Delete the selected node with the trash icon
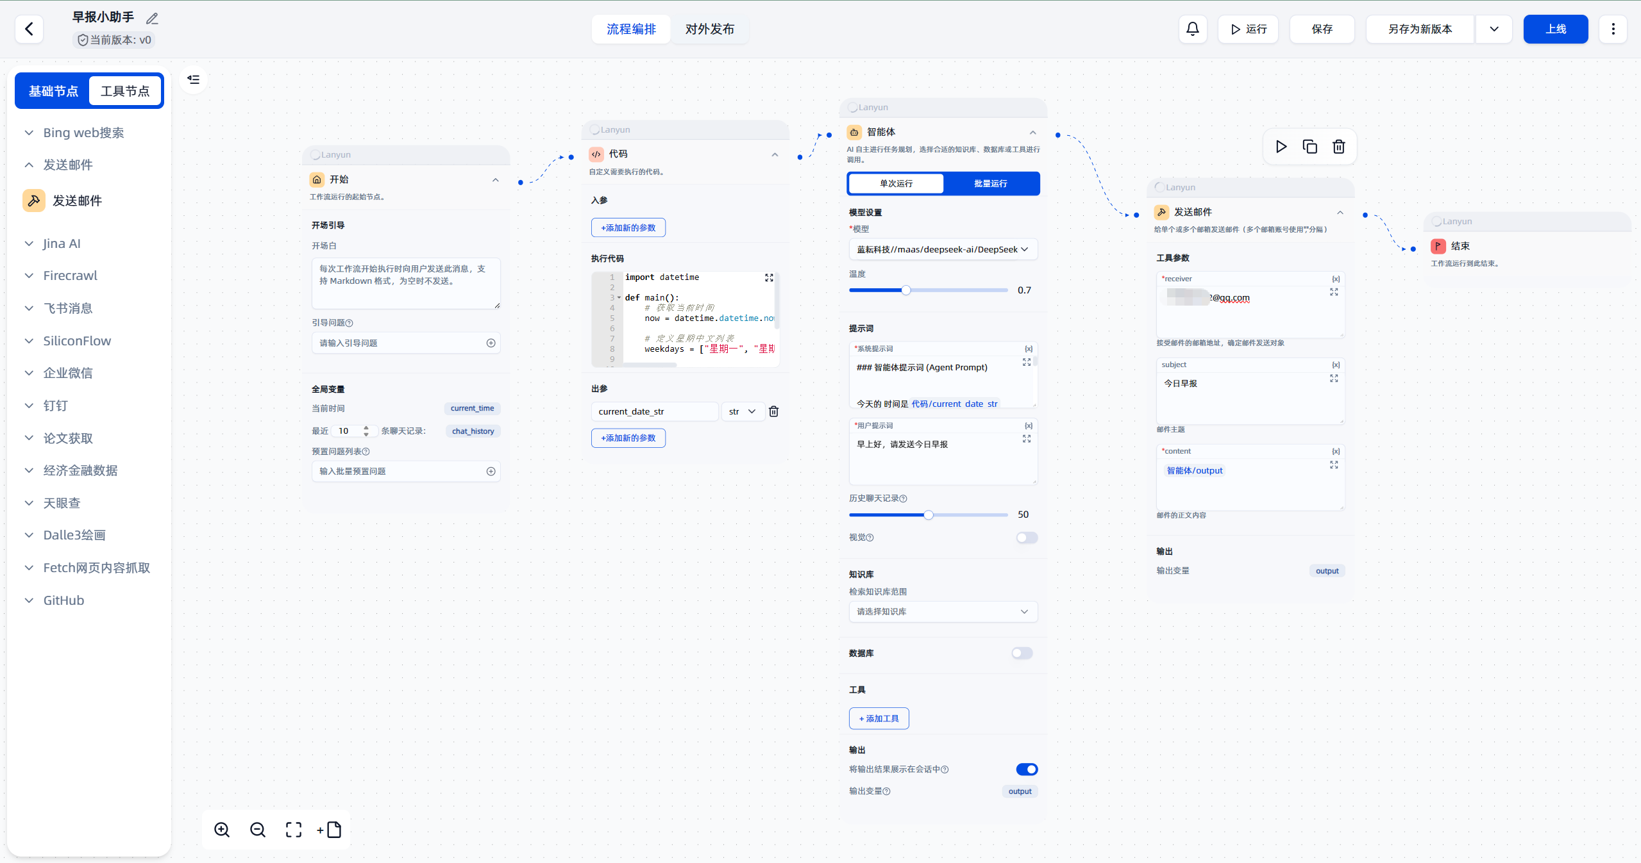Viewport: 1641px width, 863px height. click(1338, 147)
